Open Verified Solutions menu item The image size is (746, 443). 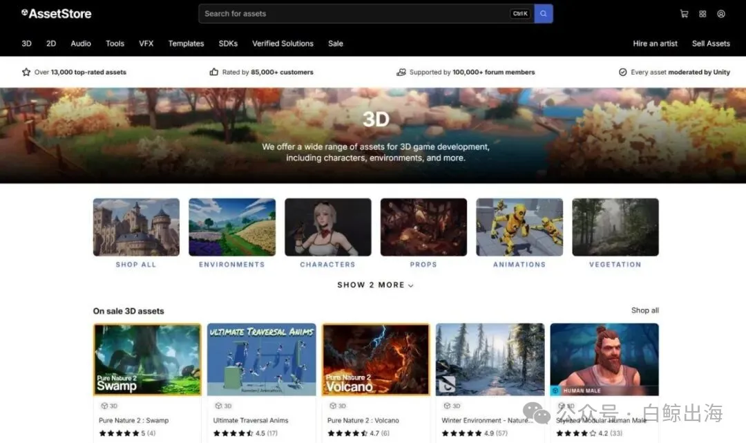pos(283,44)
